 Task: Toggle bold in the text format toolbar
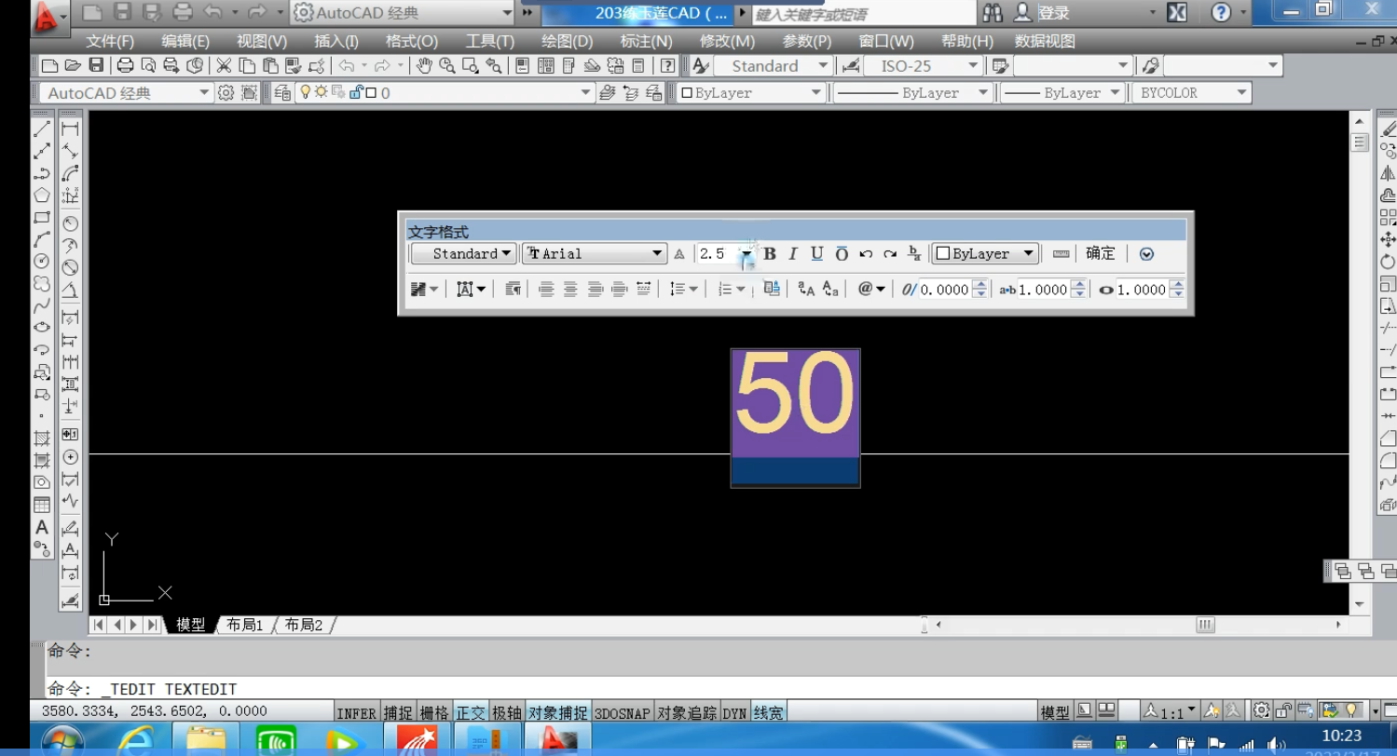click(770, 253)
